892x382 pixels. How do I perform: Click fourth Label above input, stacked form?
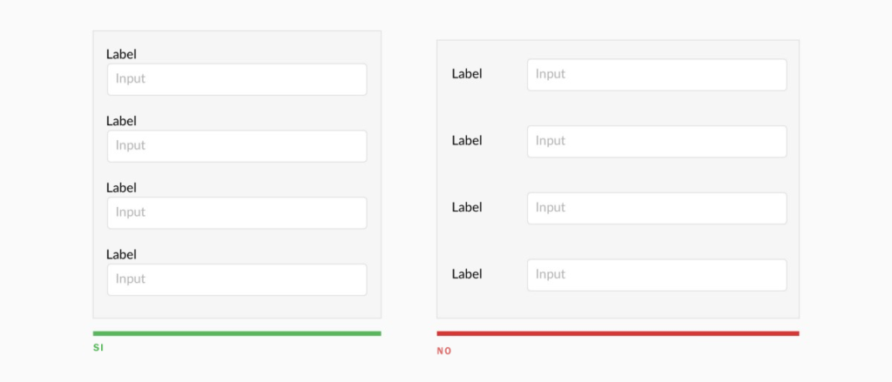click(x=121, y=255)
